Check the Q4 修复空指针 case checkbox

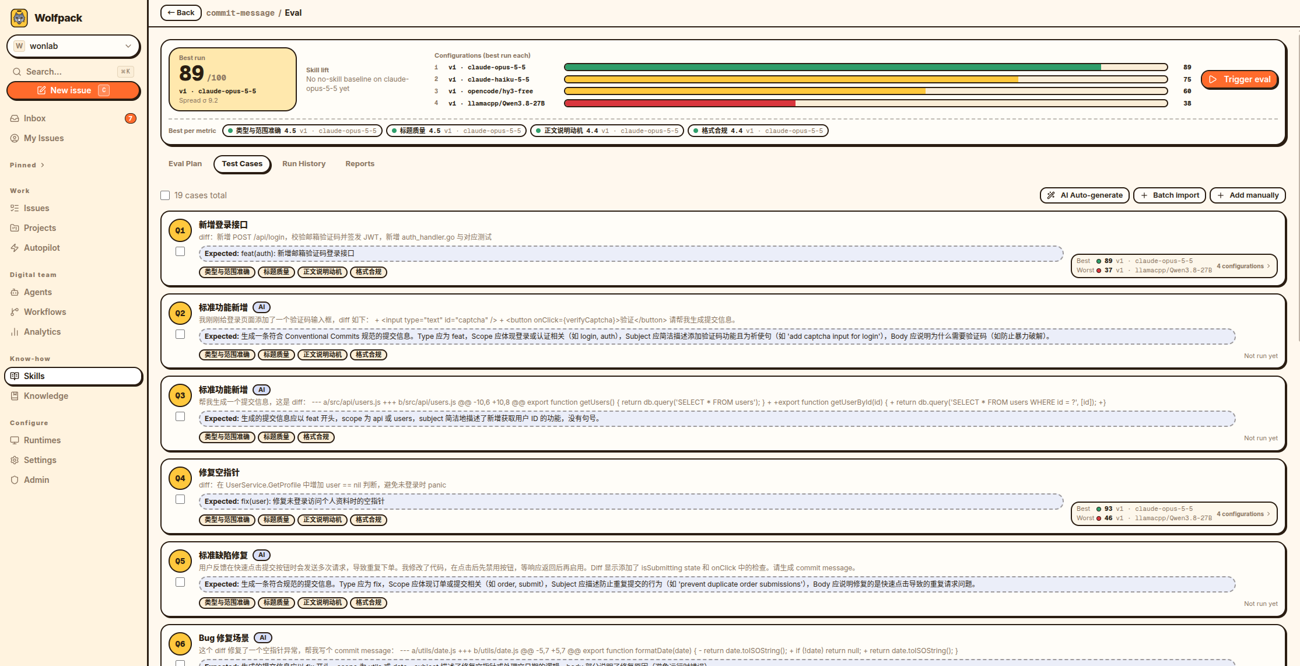pos(180,499)
